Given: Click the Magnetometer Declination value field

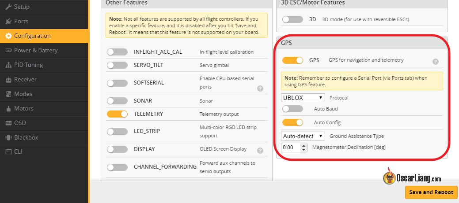Looking at the screenshot, I should 290,148.
